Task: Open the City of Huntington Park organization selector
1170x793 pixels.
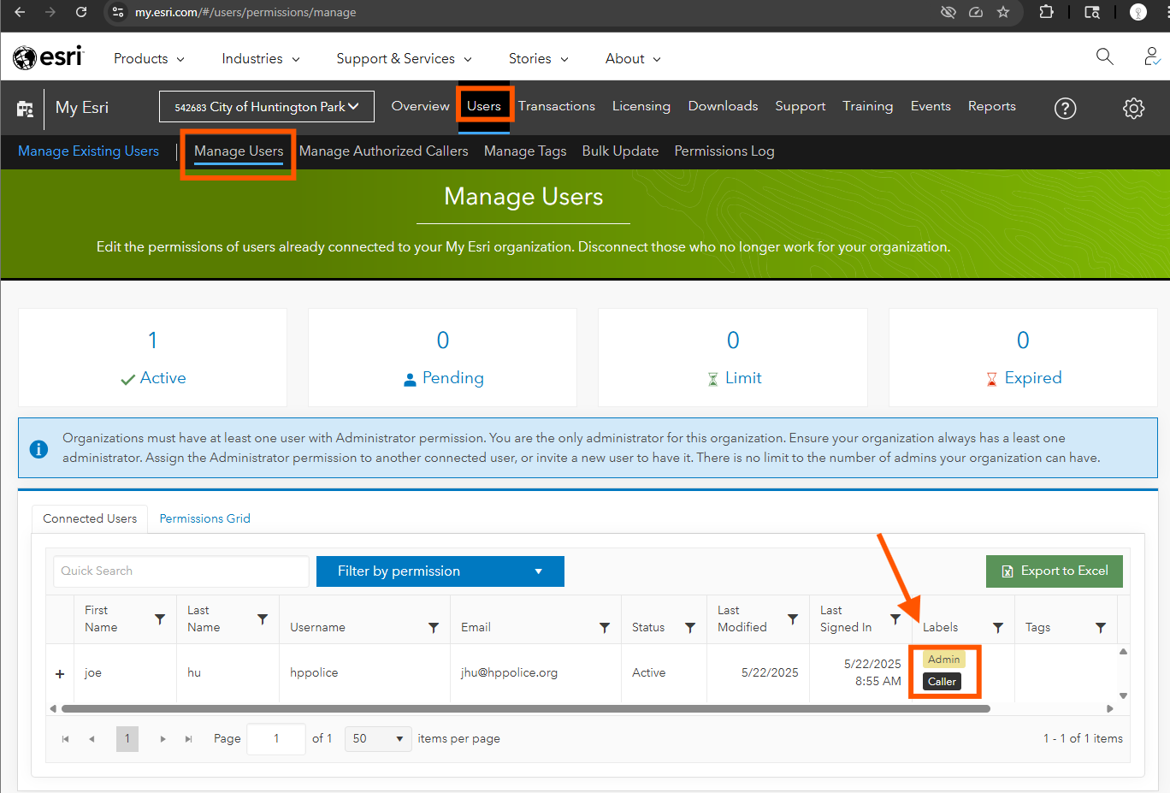Action: pos(267,107)
